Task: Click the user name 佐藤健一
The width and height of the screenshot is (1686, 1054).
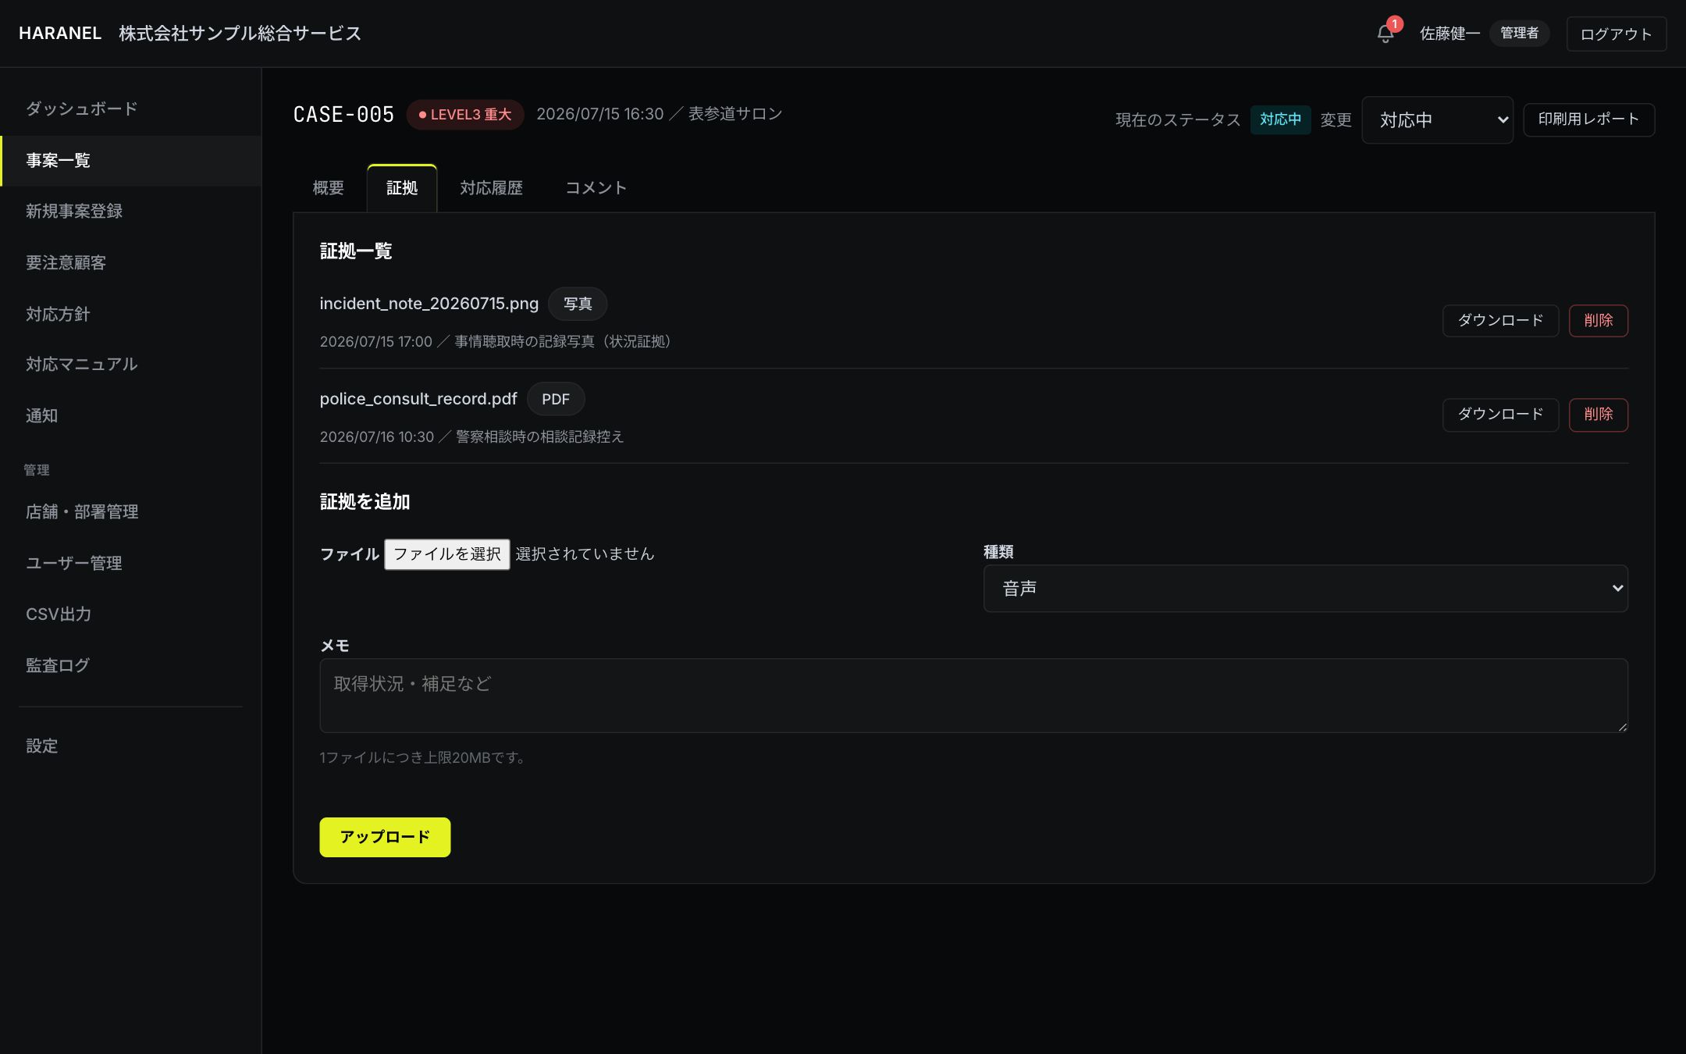Action: click(1449, 34)
